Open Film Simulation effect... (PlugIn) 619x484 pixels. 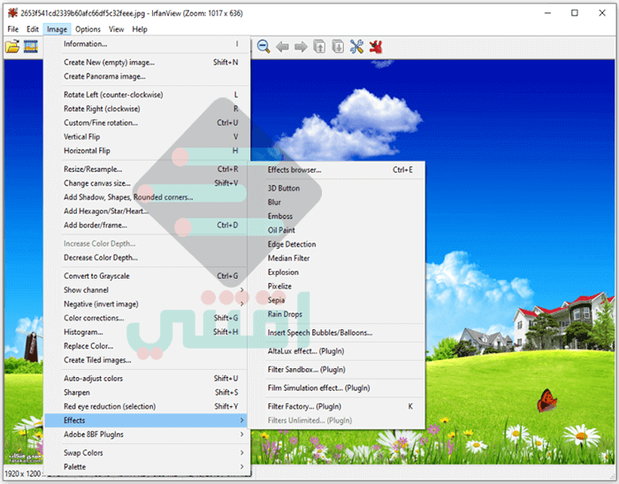coord(336,388)
